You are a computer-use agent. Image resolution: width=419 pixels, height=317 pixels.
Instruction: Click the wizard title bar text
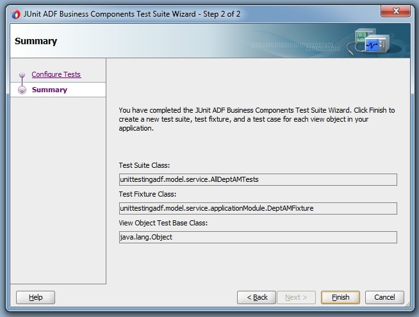(x=132, y=14)
